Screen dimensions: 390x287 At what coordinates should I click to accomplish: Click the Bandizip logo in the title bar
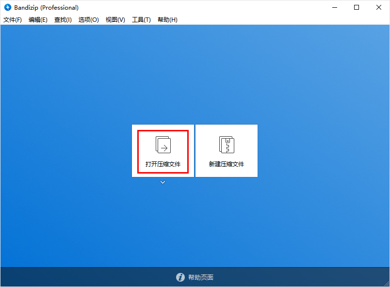(x=8, y=7)
